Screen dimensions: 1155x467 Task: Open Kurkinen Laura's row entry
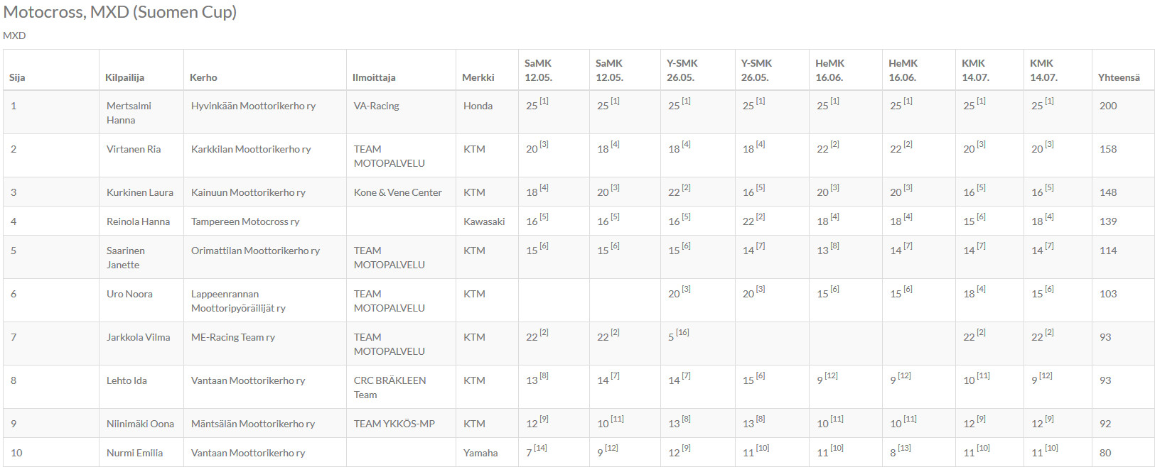[140, 192]
